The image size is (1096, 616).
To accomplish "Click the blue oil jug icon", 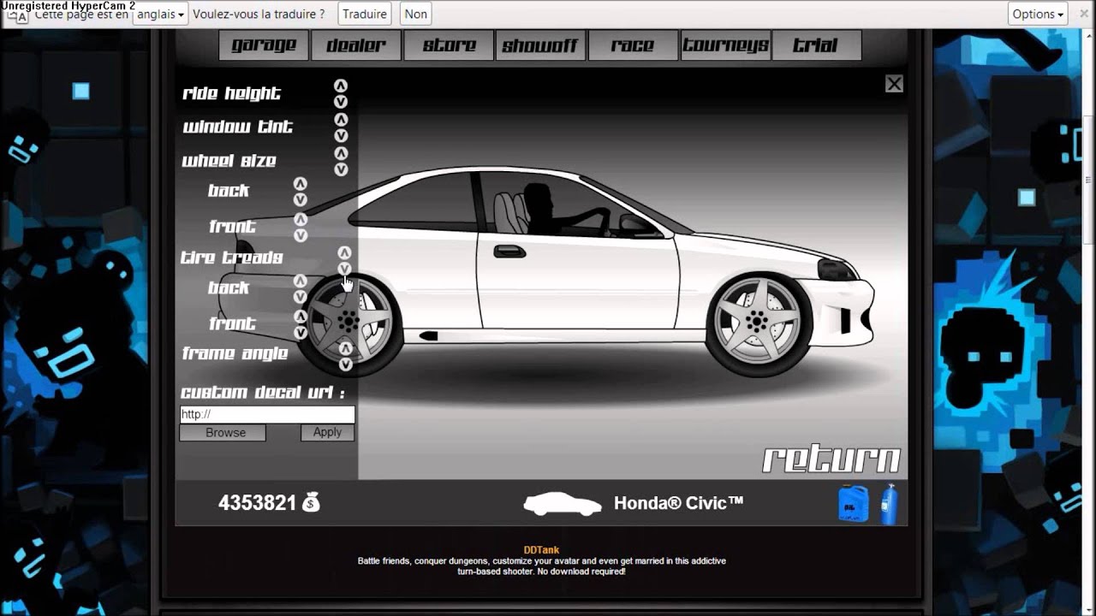I will [x=854, y=504].
